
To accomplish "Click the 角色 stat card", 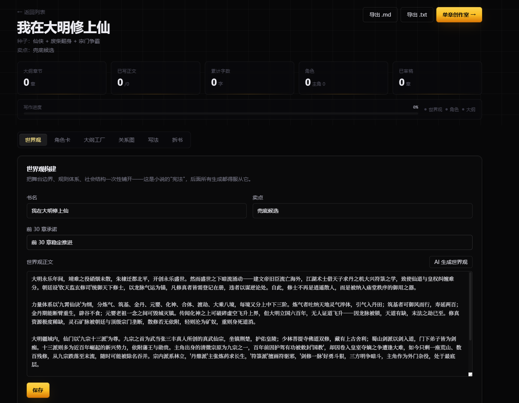I will pyautogui.click(x=343, y=78).
